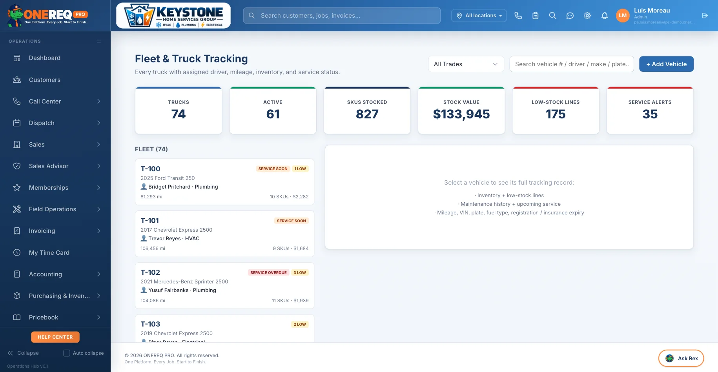
Task: Open the chat messages icon
Action: click(x=570, y=16)
